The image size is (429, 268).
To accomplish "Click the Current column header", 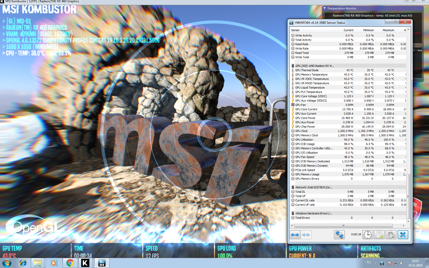I will (345, 30).
